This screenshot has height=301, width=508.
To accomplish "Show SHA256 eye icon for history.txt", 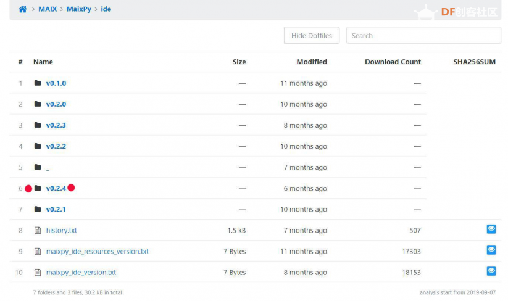I will (x=491, y=229).
